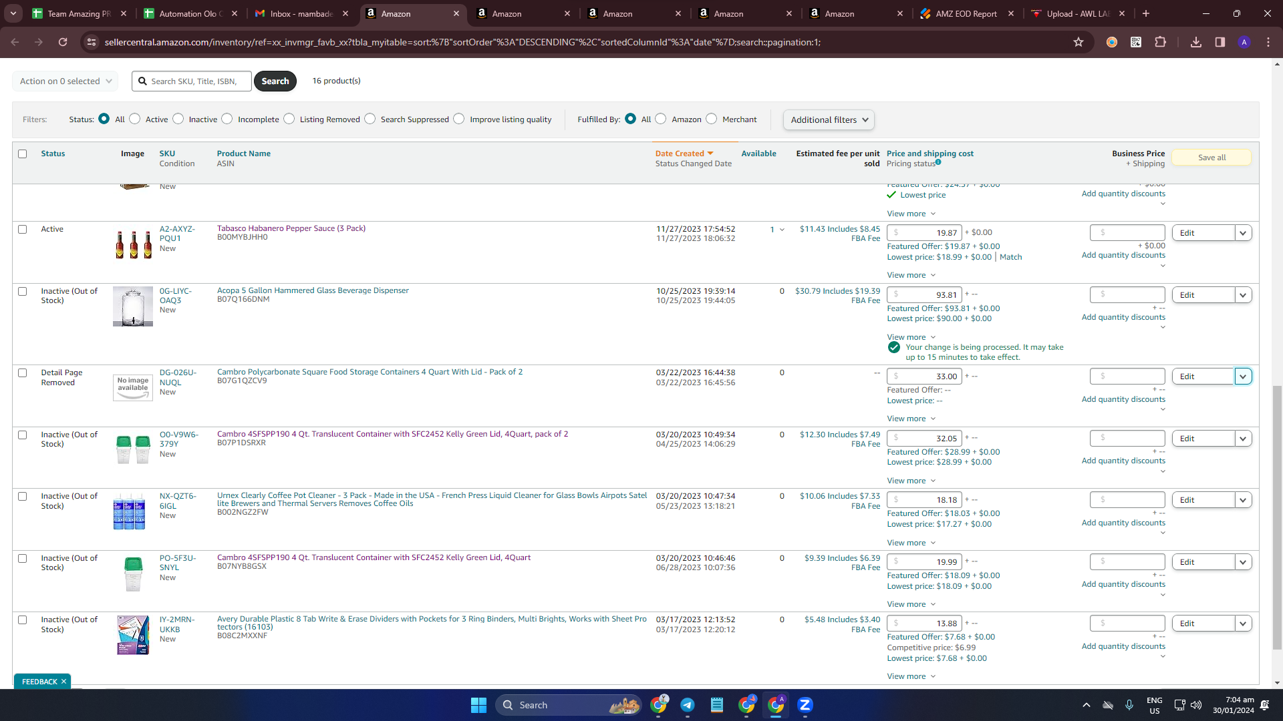Click the browser address bar URL

click(x=462, y=42)
